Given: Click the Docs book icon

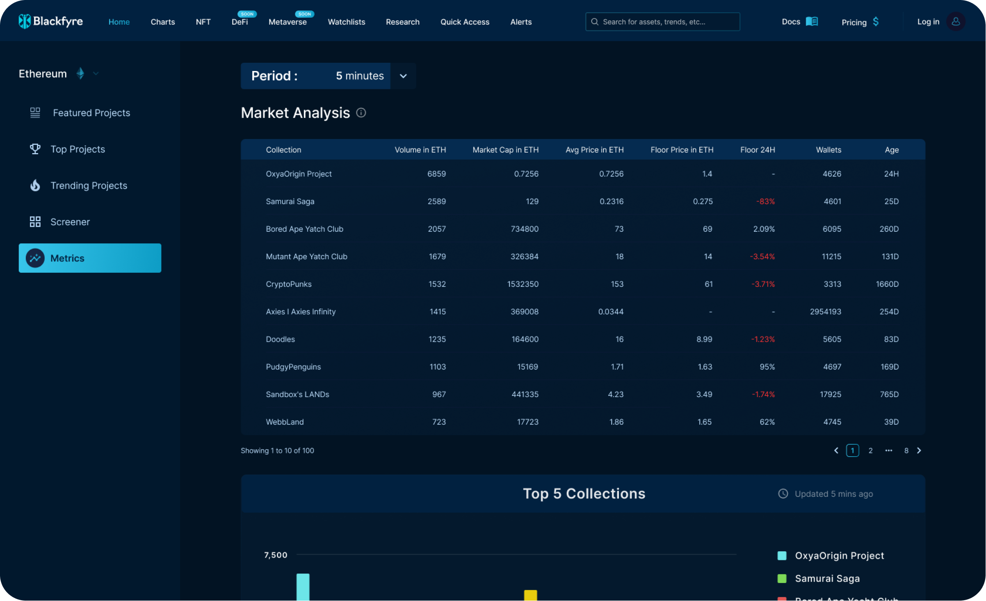Looking at the screenshot, I should 812,21.
